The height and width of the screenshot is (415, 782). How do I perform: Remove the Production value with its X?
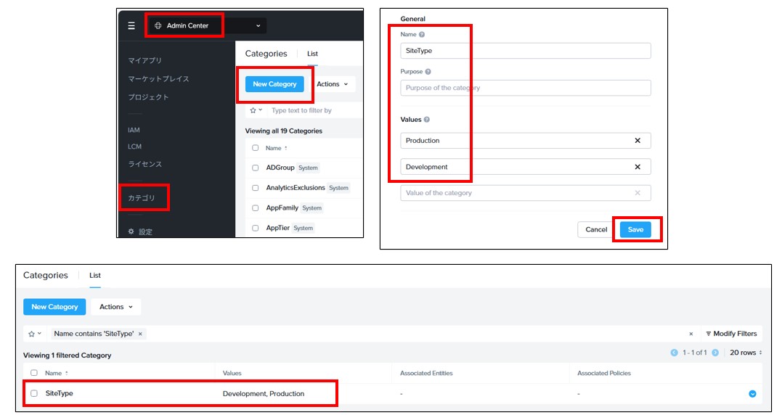pyautogui.click(x=638, y=141)
